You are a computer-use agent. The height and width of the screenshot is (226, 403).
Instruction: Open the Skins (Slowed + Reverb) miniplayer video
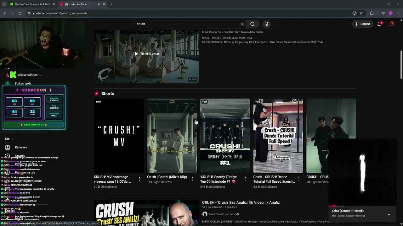point(362,172)
